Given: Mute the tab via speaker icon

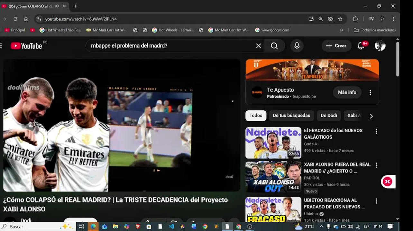Looking at the screenshot, I should point(57,6).
